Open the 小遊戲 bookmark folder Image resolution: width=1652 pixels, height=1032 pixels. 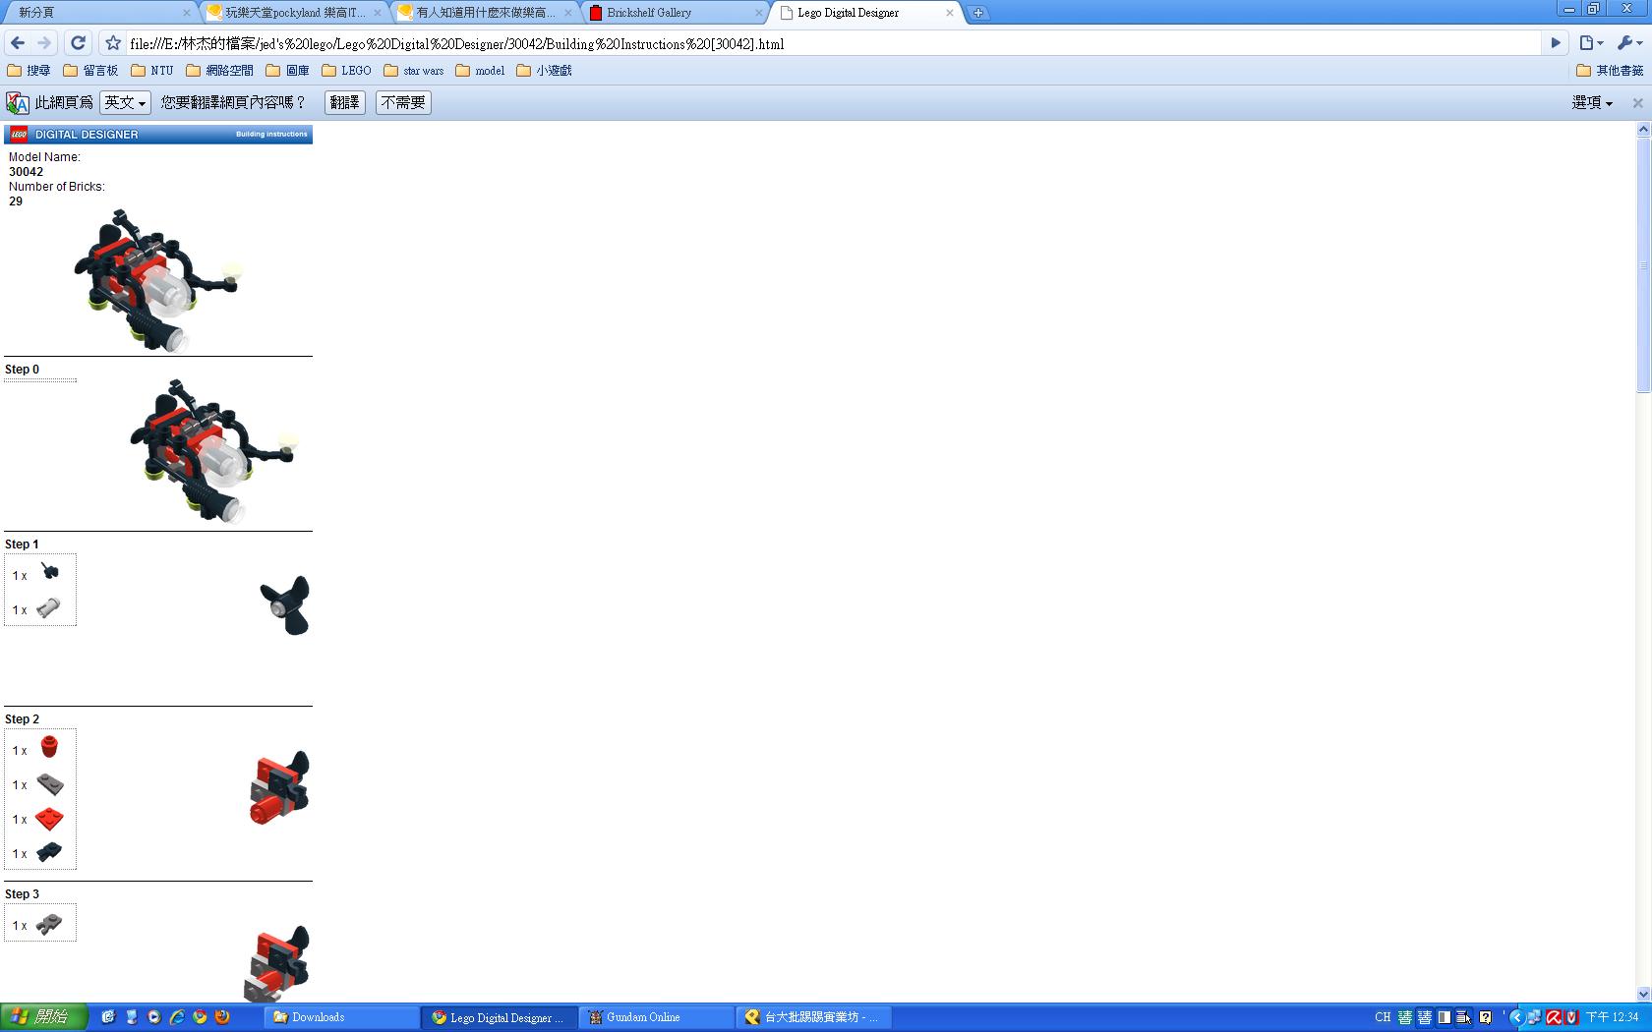point(544,71)
